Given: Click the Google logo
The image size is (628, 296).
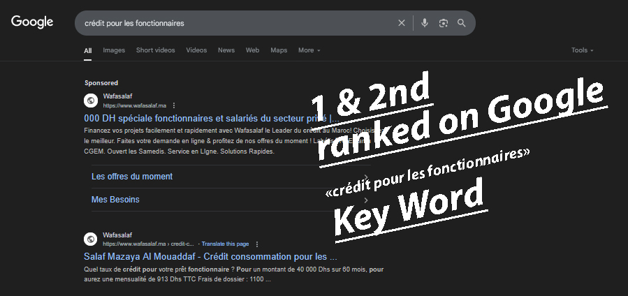Looking at the screenshot, I should (x=32, y=22).
